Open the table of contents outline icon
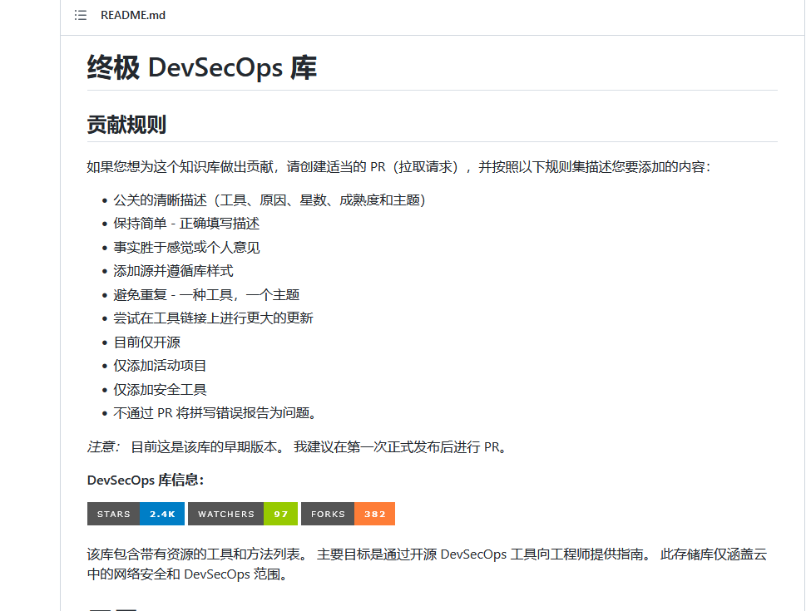806x611 pixels. tap(80, 14)
